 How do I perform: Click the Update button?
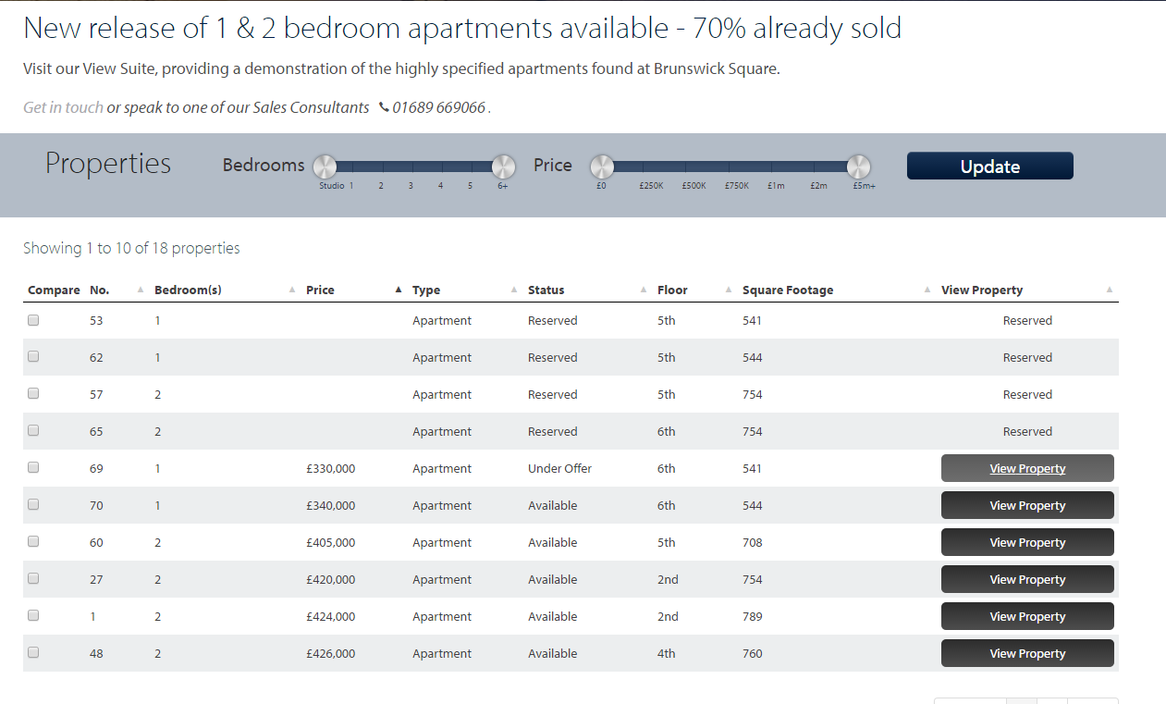[x=990, y=167]
